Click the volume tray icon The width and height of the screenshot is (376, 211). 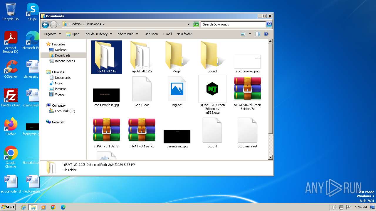(334, 207)
